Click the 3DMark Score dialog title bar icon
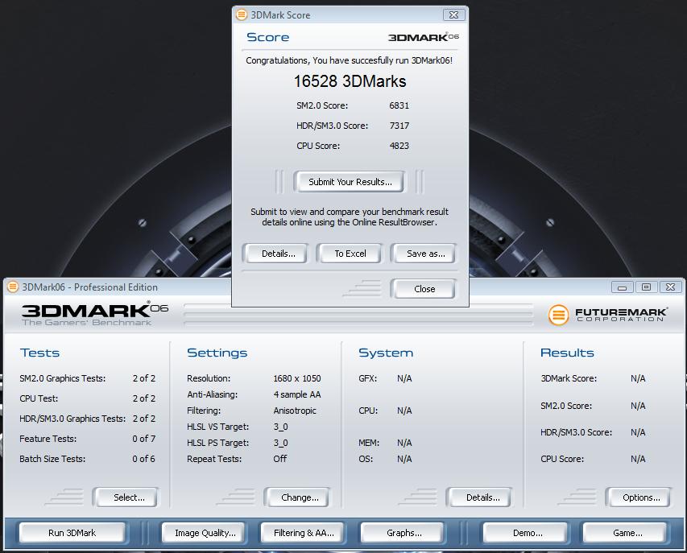Image resolution: width=687 pixels, height=553 pixels. pos(242,14)
